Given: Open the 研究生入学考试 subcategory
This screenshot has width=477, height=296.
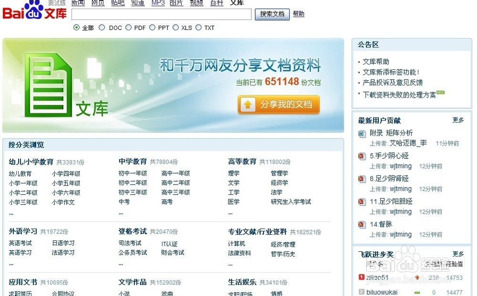Looking at the screenshot, I should [291, 202].
